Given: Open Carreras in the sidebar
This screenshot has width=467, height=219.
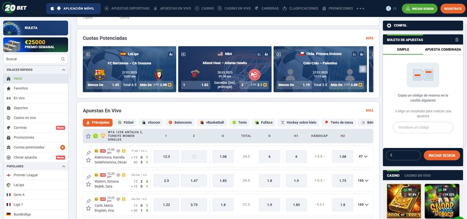Looking at the screenshot, I should [36, 128].
